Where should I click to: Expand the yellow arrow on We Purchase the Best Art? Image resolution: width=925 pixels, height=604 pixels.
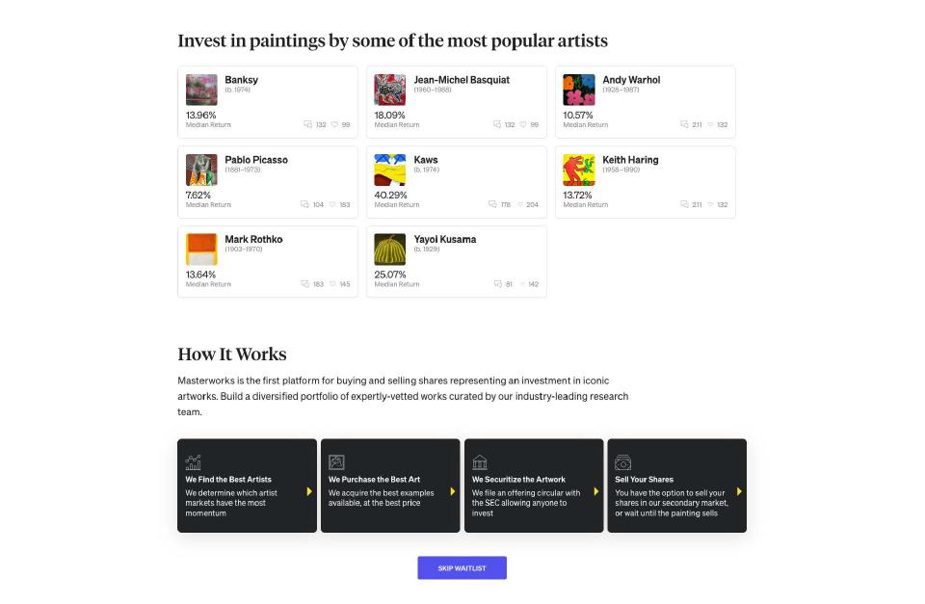coord(453,491)
